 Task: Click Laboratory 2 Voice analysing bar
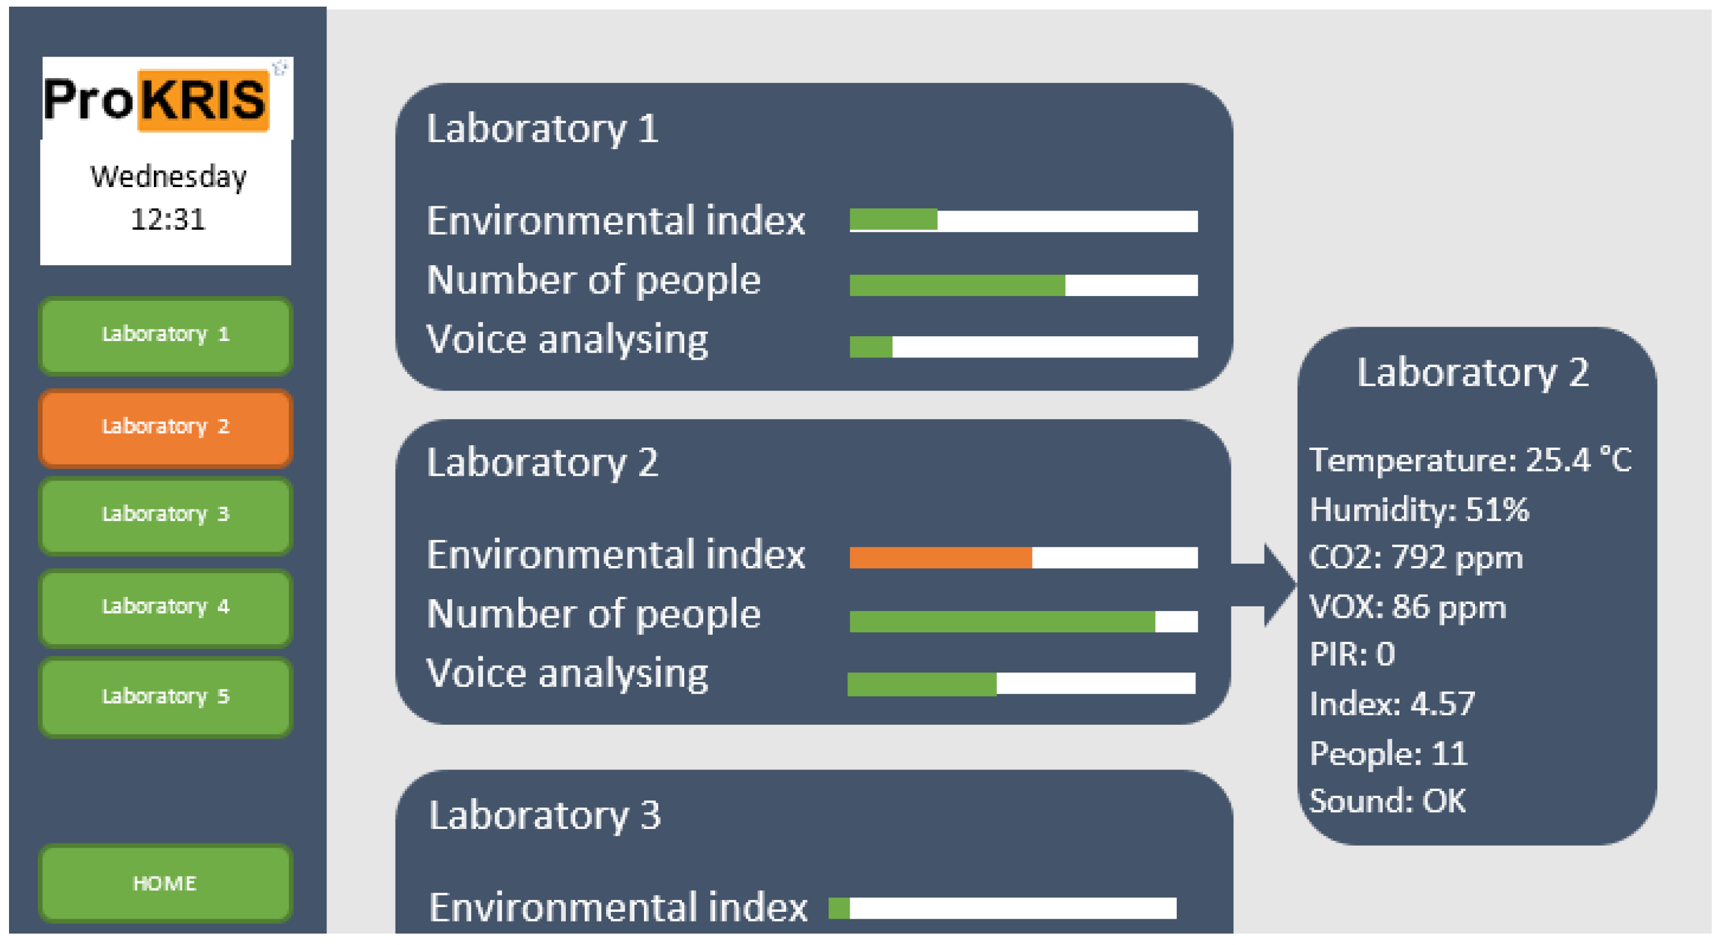[1021, 684]
